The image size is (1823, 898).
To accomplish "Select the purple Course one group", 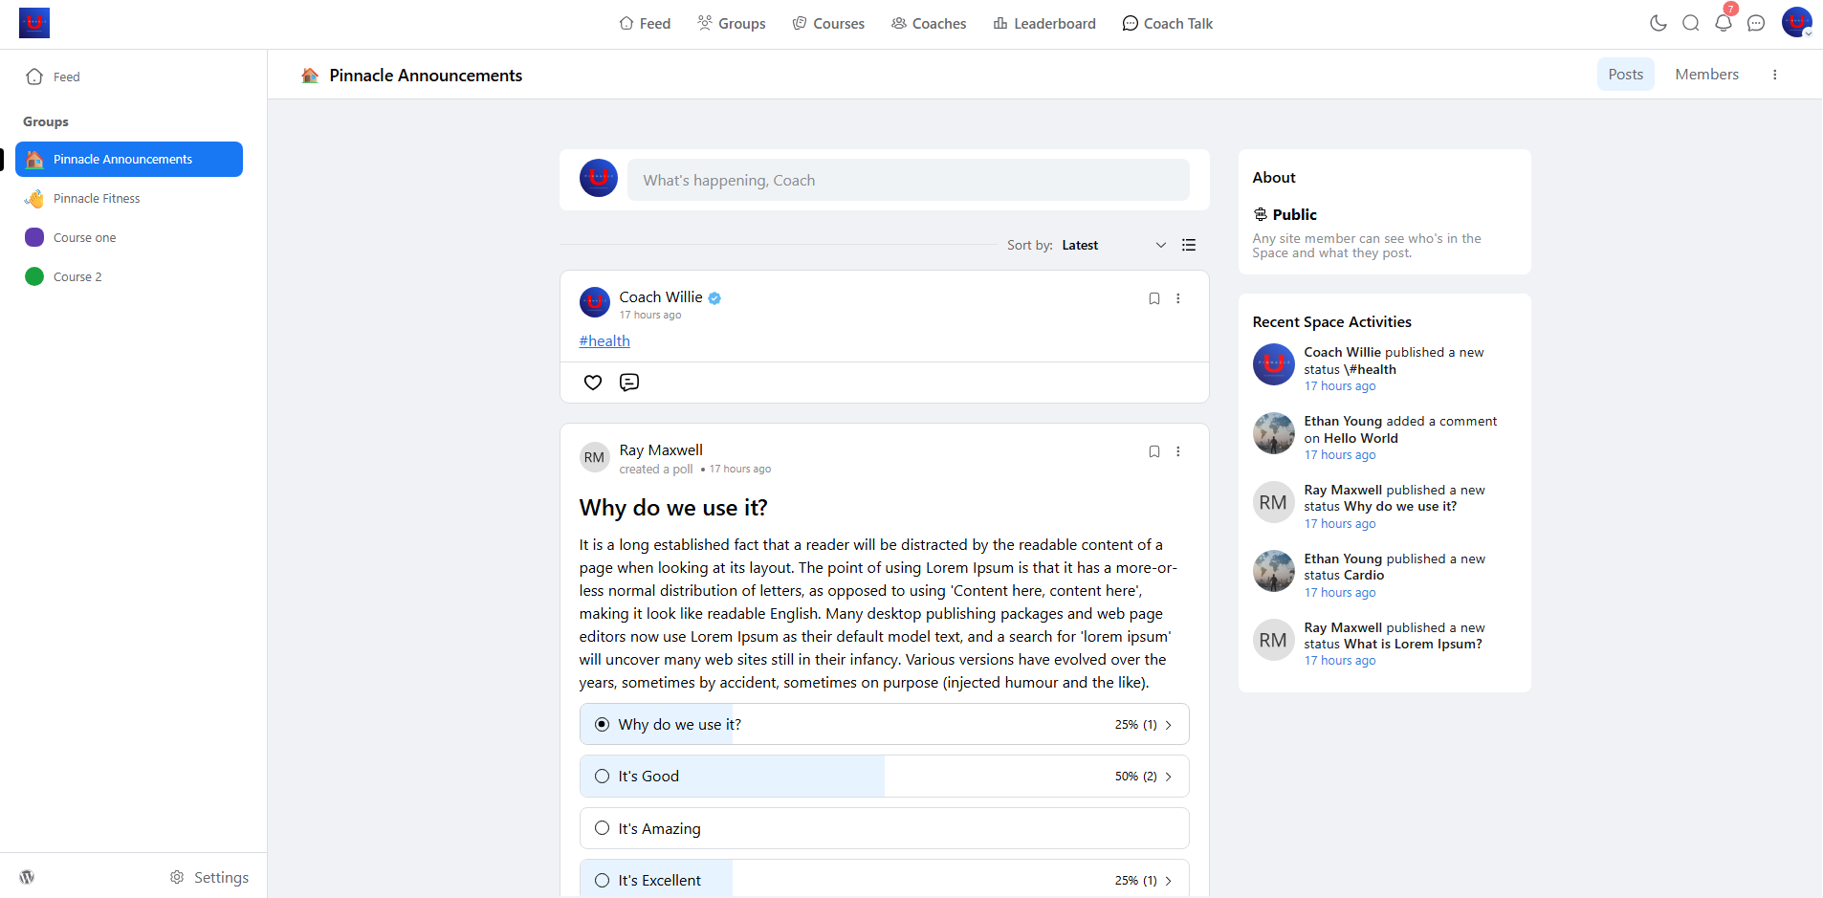I will [84, 237].
